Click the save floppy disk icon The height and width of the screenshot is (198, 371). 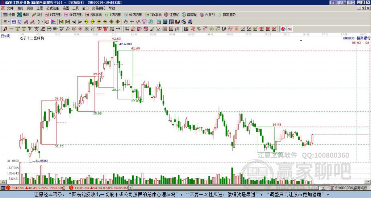(x=178, y=22)
